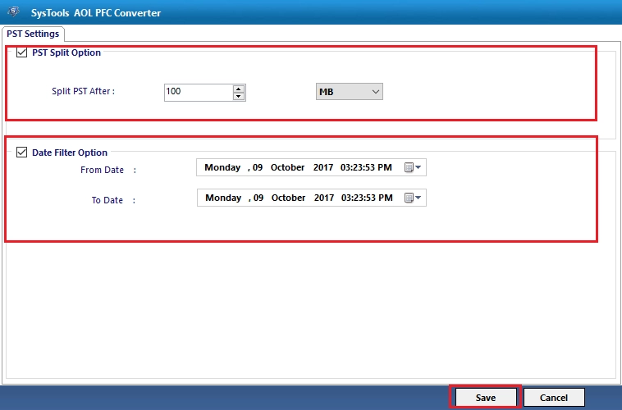Select the day 09 in From Date field

258,167
